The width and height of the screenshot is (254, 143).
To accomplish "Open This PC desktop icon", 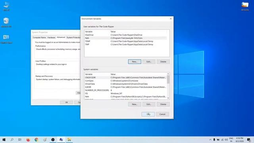I will (6, 6).
